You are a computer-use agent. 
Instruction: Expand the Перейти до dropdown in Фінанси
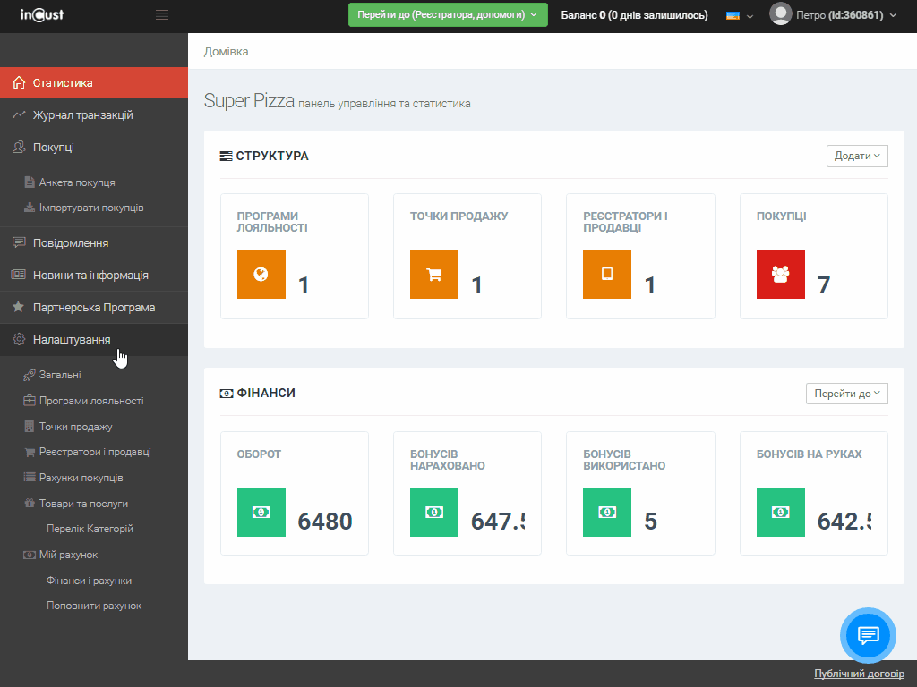[847, 394]
